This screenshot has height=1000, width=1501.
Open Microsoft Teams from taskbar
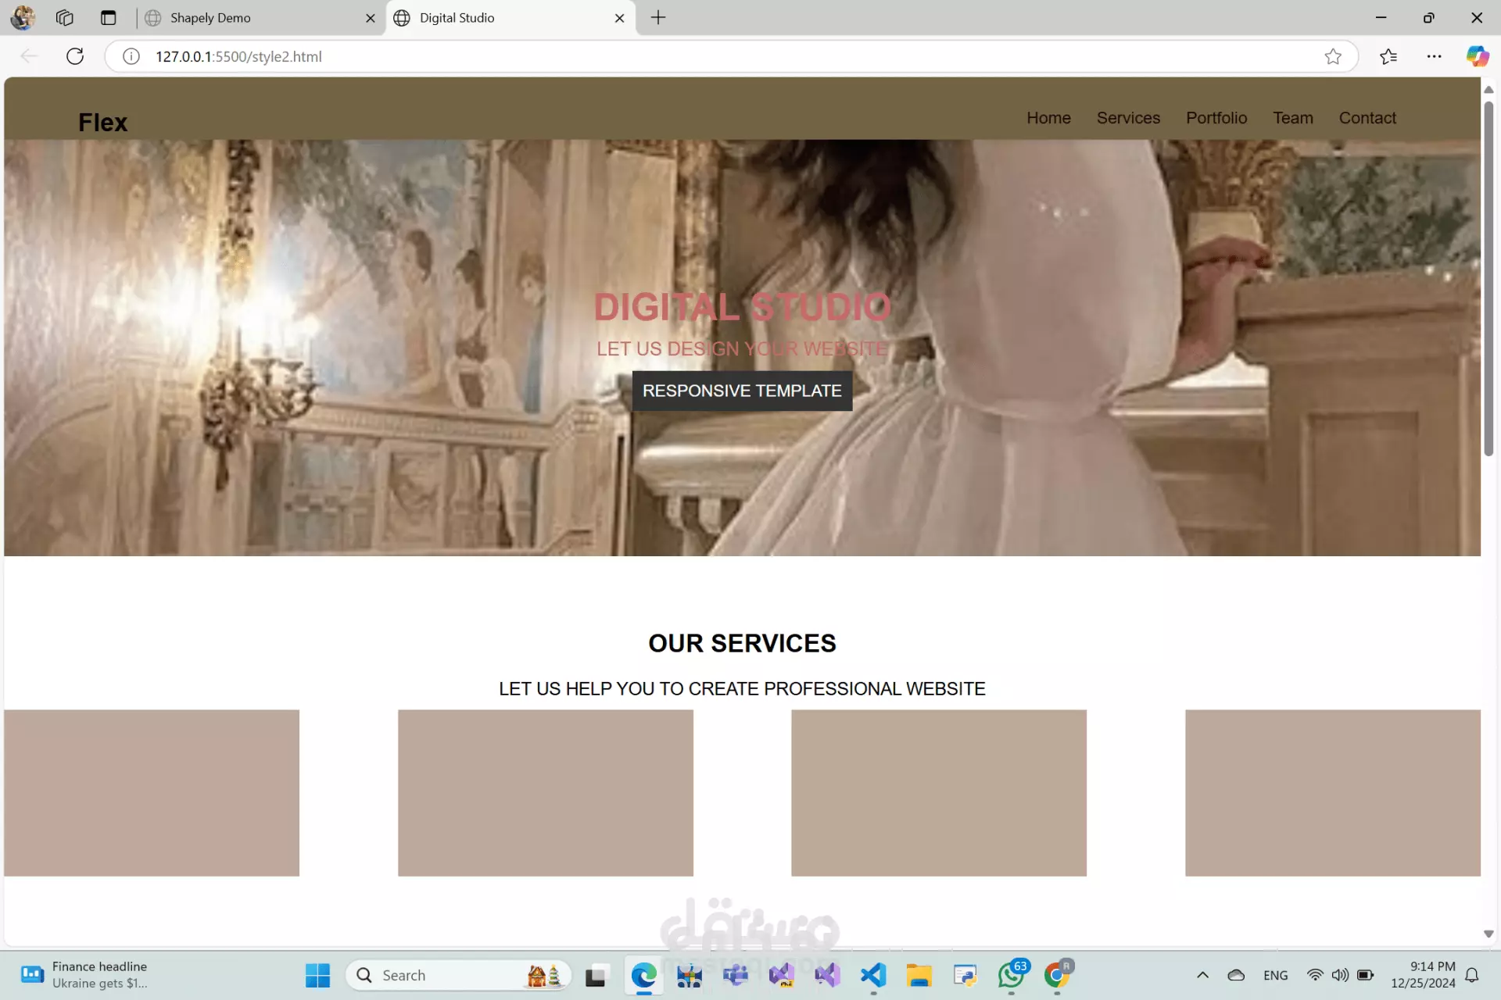pos(736,975)
